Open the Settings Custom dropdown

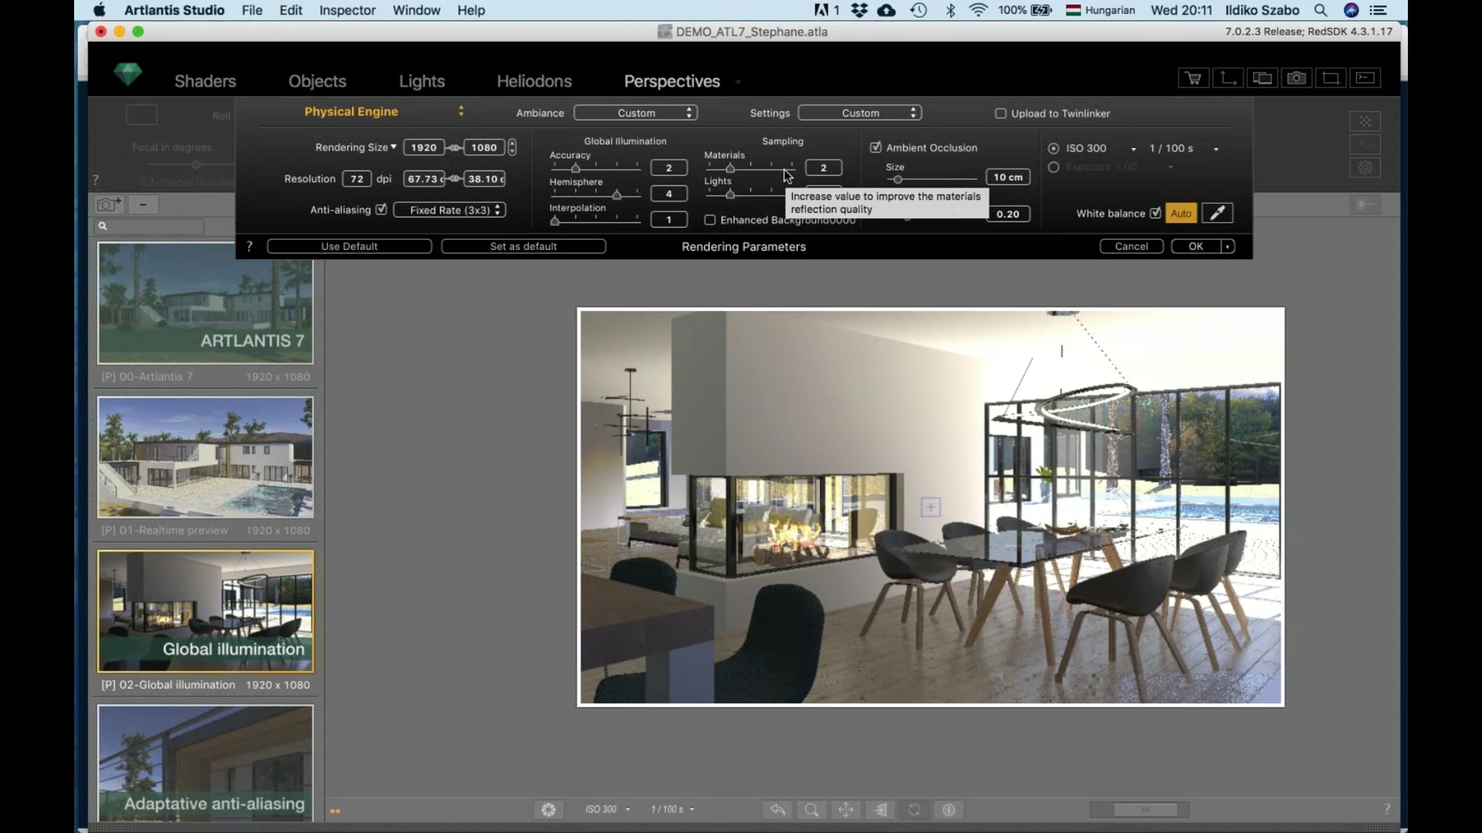[x=860, y=113]
